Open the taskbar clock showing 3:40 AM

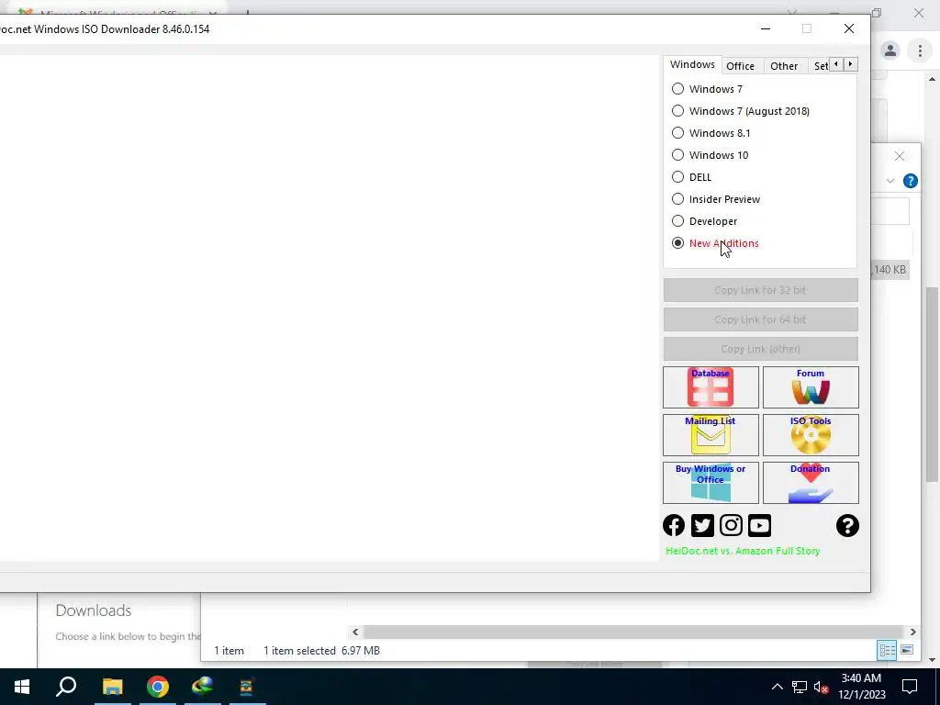(861, 687)
